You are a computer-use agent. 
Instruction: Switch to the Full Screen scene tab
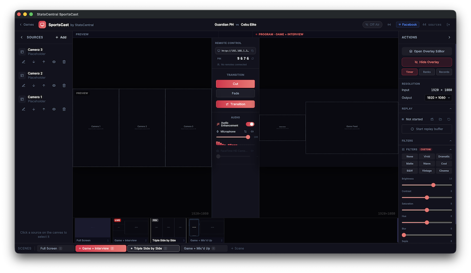(56, 249)
